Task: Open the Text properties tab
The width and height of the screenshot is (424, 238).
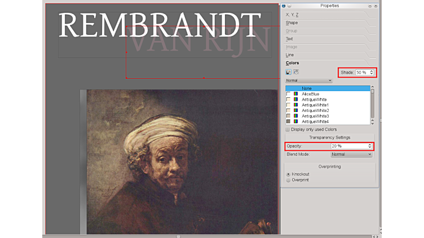Action: (290, 39)
